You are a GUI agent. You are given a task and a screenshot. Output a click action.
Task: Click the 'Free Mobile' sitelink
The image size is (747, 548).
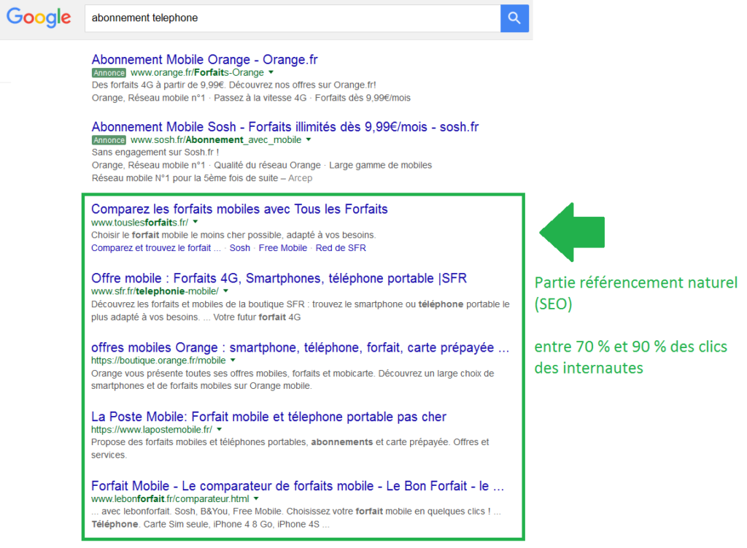click(283, 248)
